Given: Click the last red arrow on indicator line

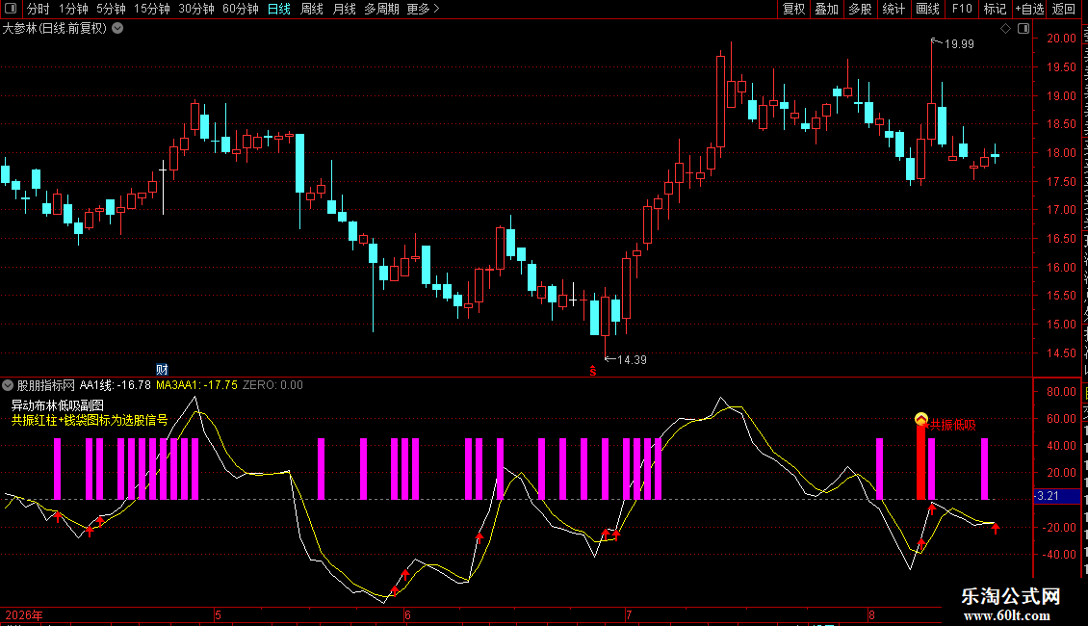Looking at the screenshot, I should pos(996,529).
